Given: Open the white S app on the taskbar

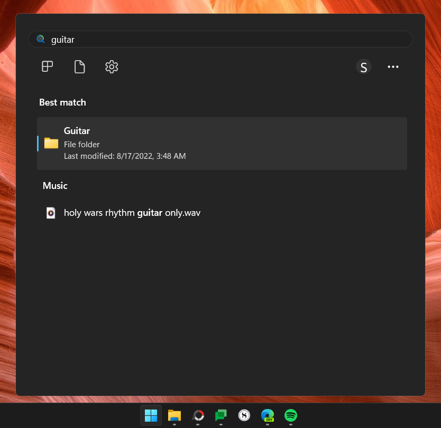Looking at the screenshot, I should [x=244, y=416].
